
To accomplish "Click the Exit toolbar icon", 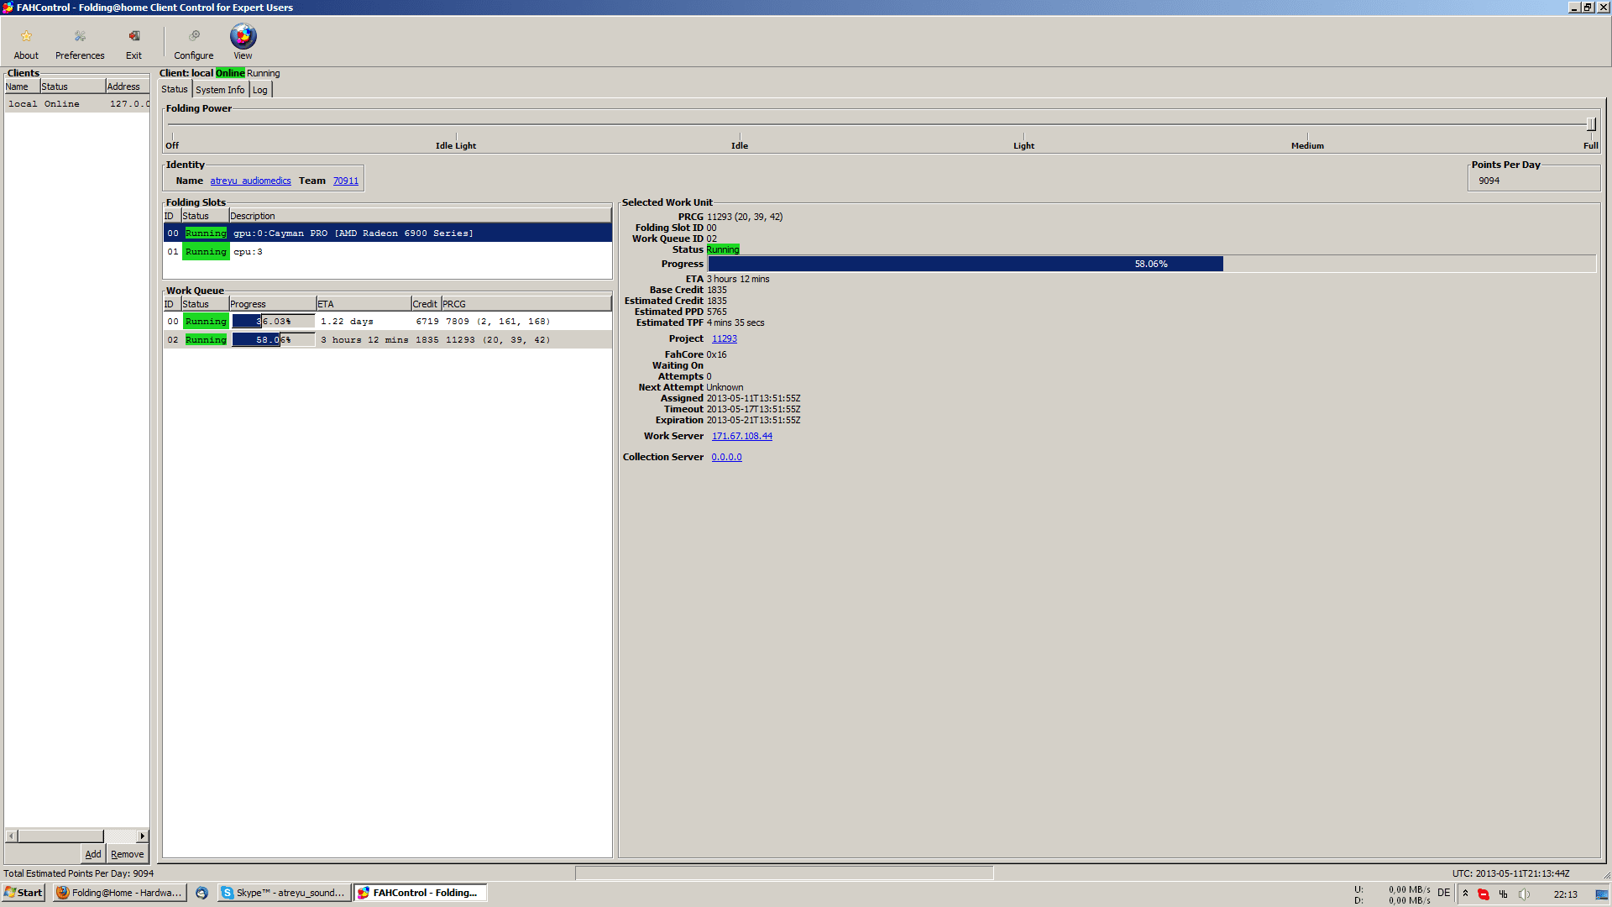I will pyautogui.click(x=133, y=36).
